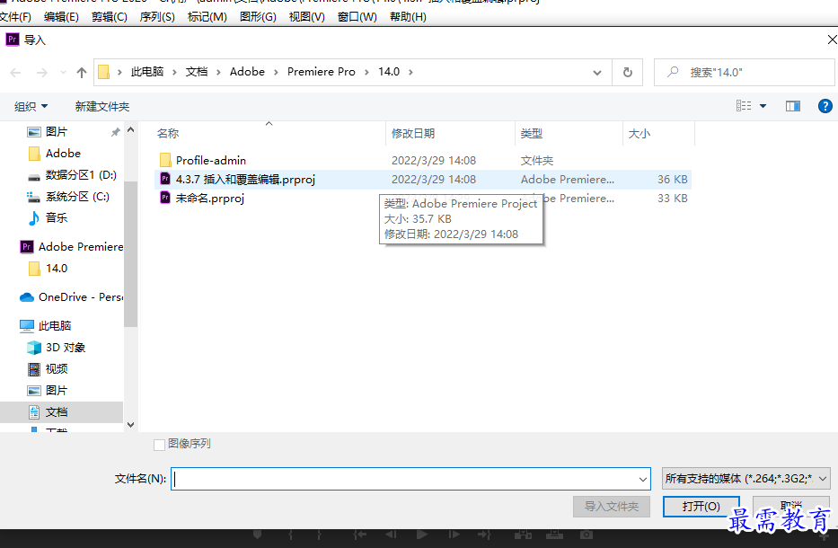Image resolution: width=838 pixels, height=548 pixels.
Task: Sort by 类型 column header
Action: (x=531, y=134)
